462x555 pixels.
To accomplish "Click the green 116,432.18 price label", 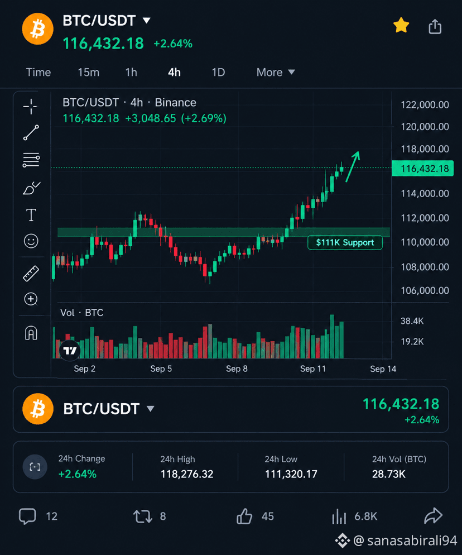I will tap(423, 169).
